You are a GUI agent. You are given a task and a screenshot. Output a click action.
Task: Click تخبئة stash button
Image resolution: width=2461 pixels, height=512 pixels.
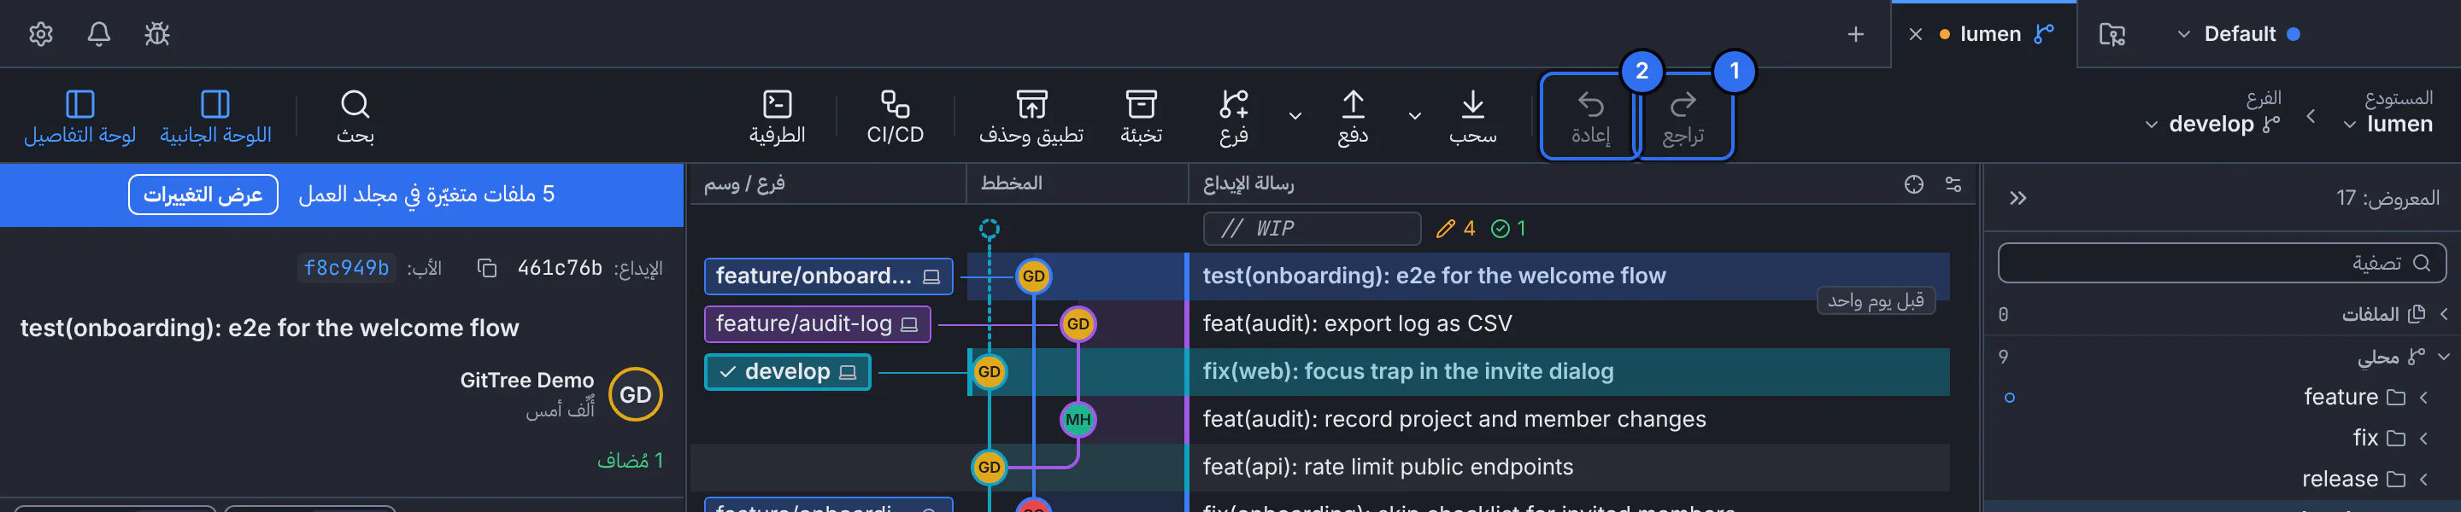point(1141,116)
